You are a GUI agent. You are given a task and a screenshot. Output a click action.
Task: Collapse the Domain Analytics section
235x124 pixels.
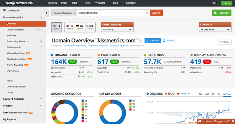pos(41,17)
